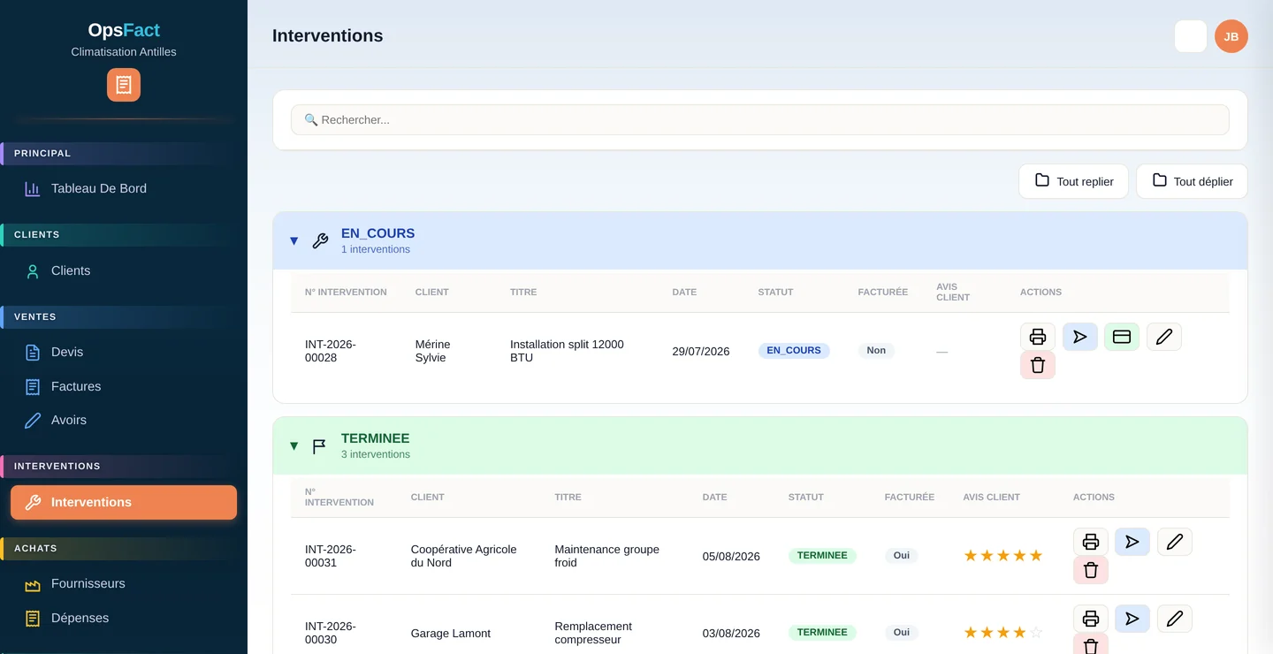Click the four-star rating for Garage Lamont
This screenshot has width=1273, height=654.
coord(1003,633)
